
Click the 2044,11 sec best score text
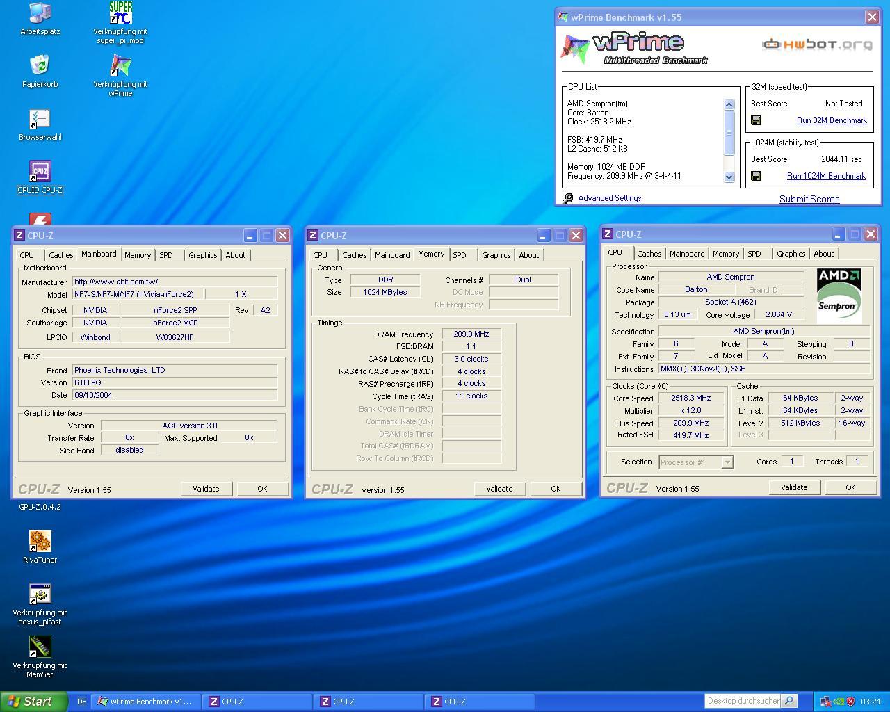coord(841,159)
